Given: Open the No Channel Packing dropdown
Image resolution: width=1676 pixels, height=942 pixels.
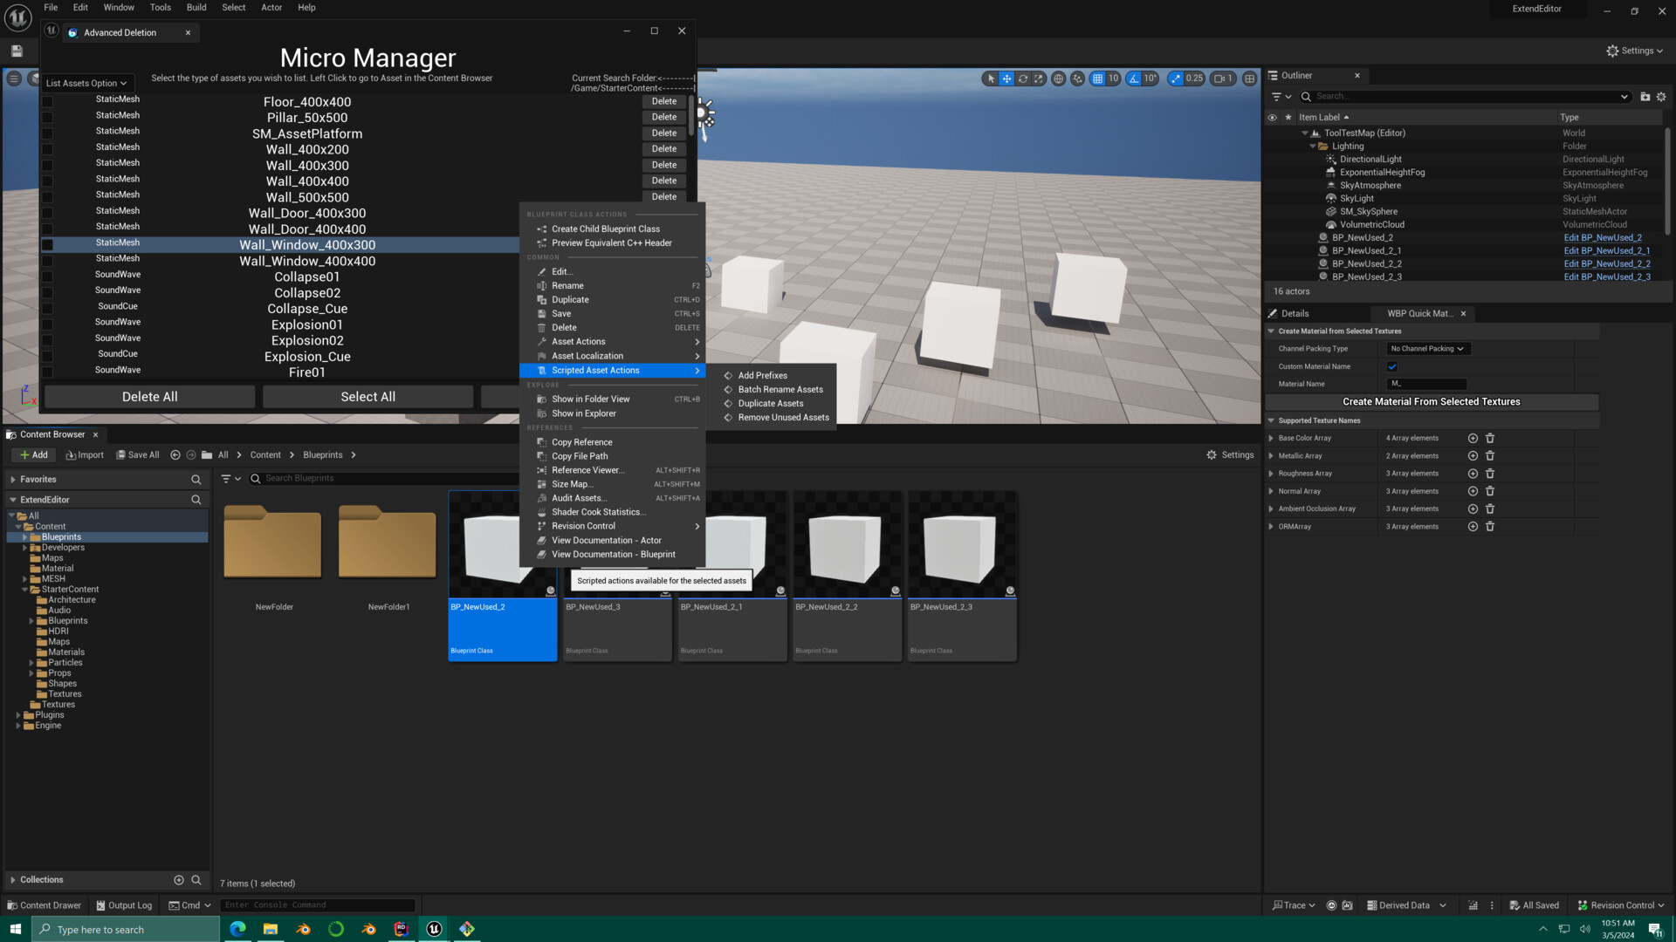Looking at the screenshot, I should point(1428,348).
